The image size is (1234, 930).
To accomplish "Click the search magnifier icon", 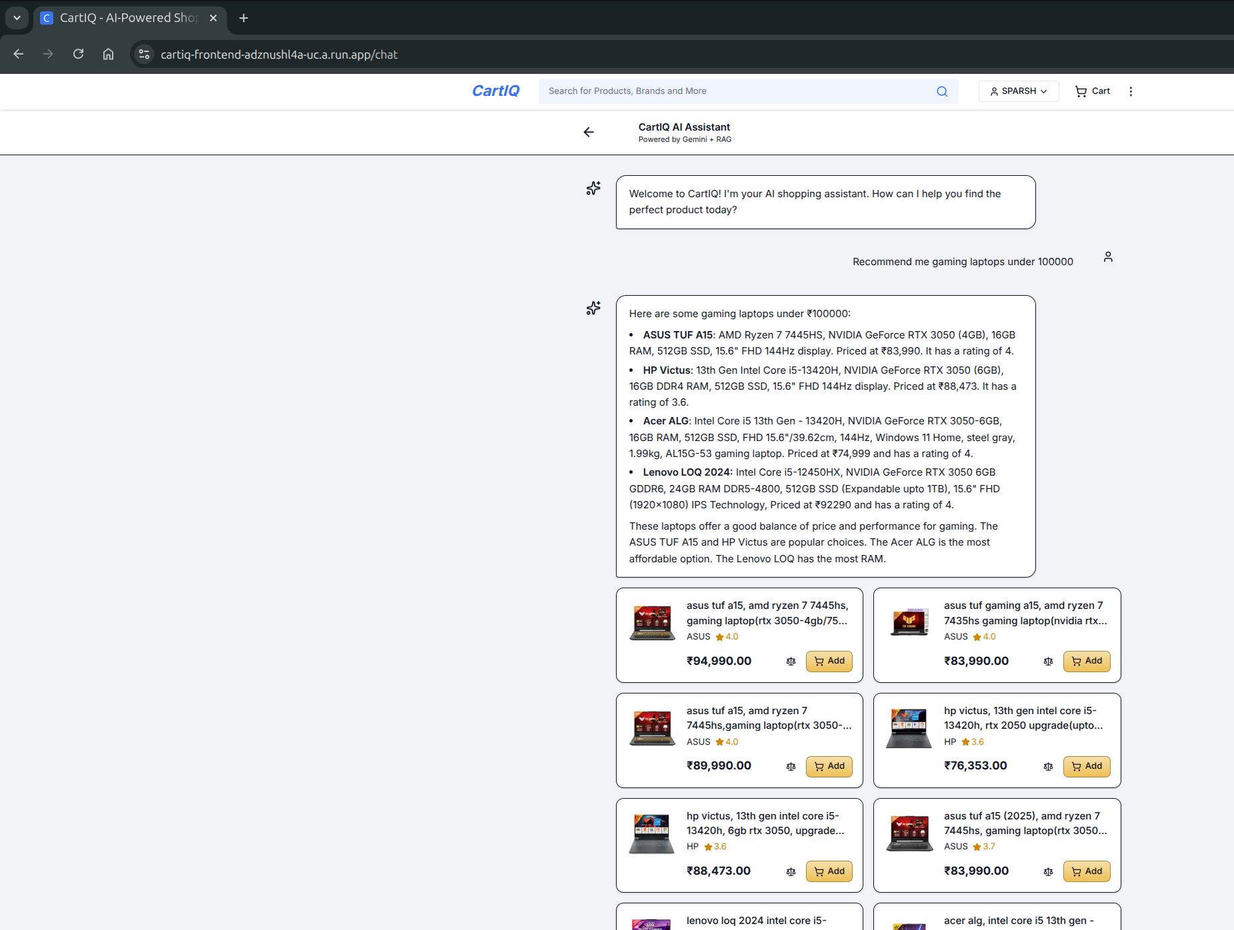I will [942, 91].
